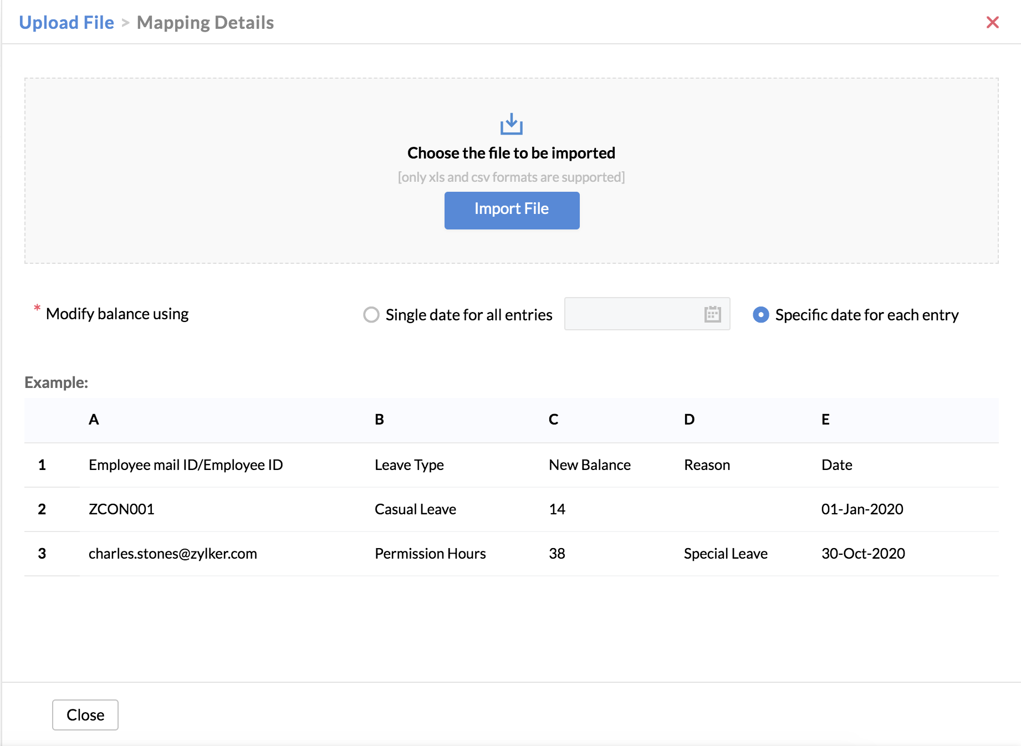Click the Casual Leave cell
Screen dimensions: 1021x746
point(415,509)
